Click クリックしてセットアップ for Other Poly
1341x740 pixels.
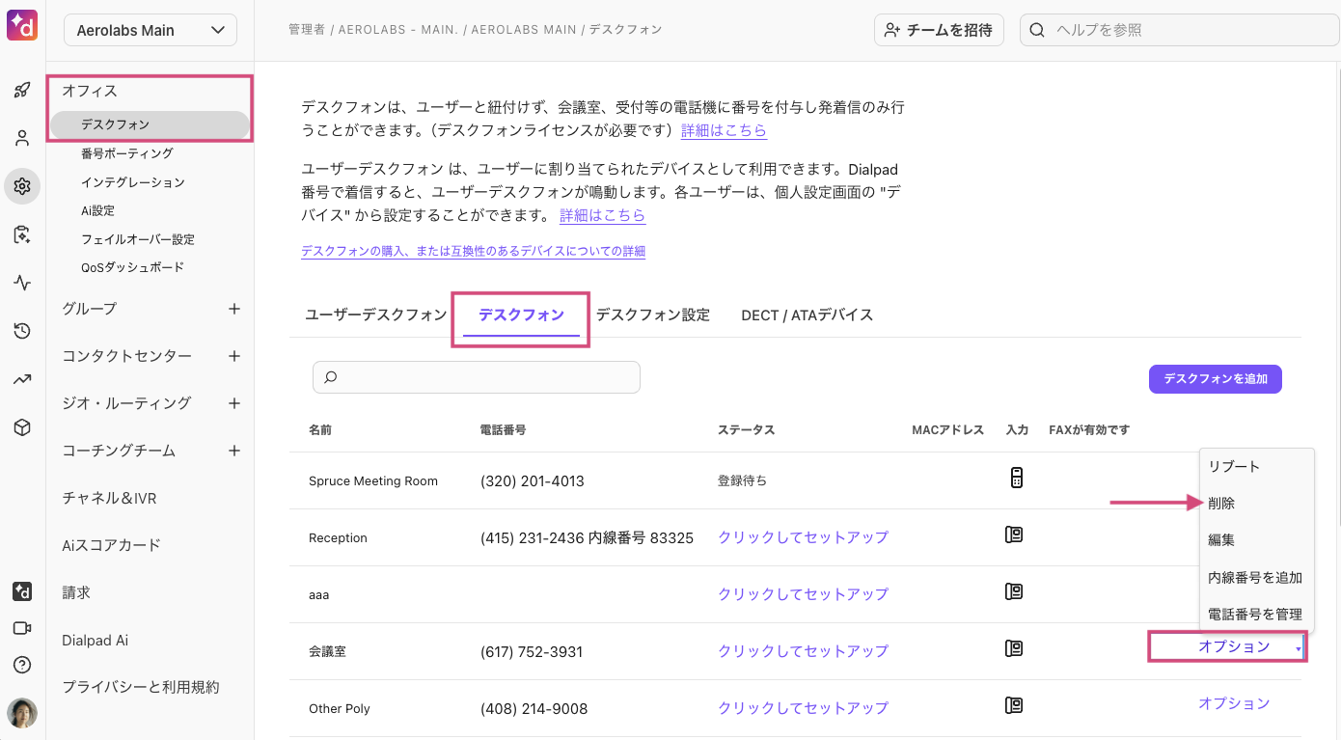803,708
